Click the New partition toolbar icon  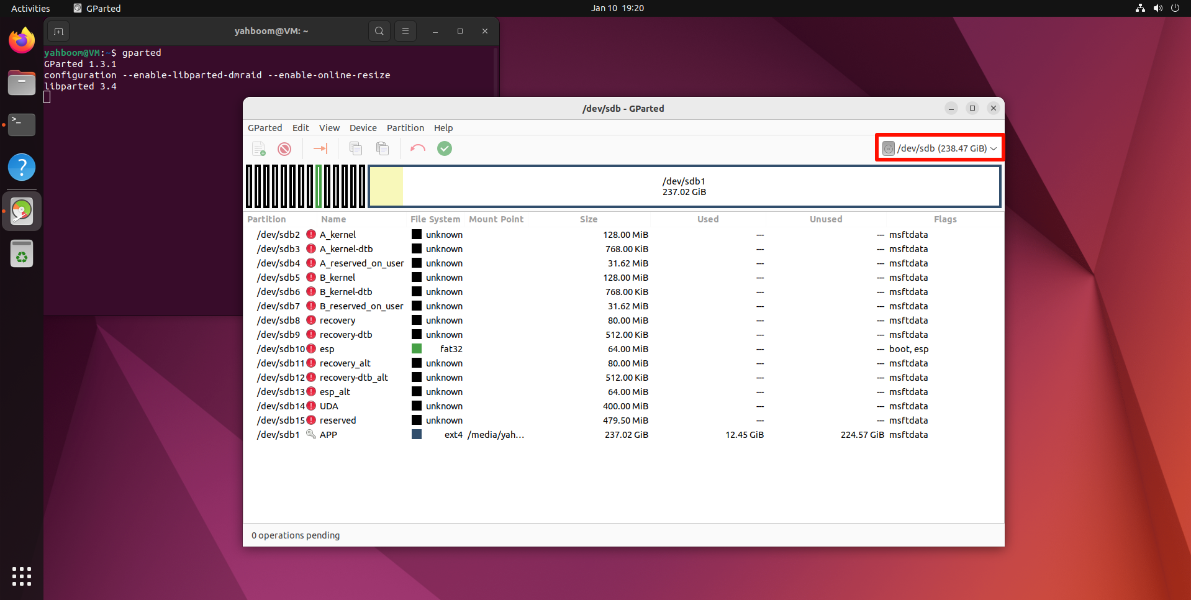pyautogui.click(x=259, y=149)
